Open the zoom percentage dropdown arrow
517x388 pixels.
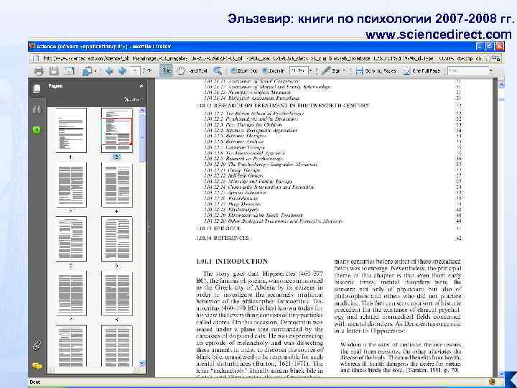(x=311, y=70)
